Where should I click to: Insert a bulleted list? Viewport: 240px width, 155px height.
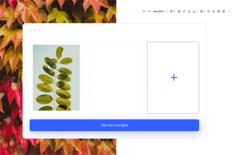[213, 11]
